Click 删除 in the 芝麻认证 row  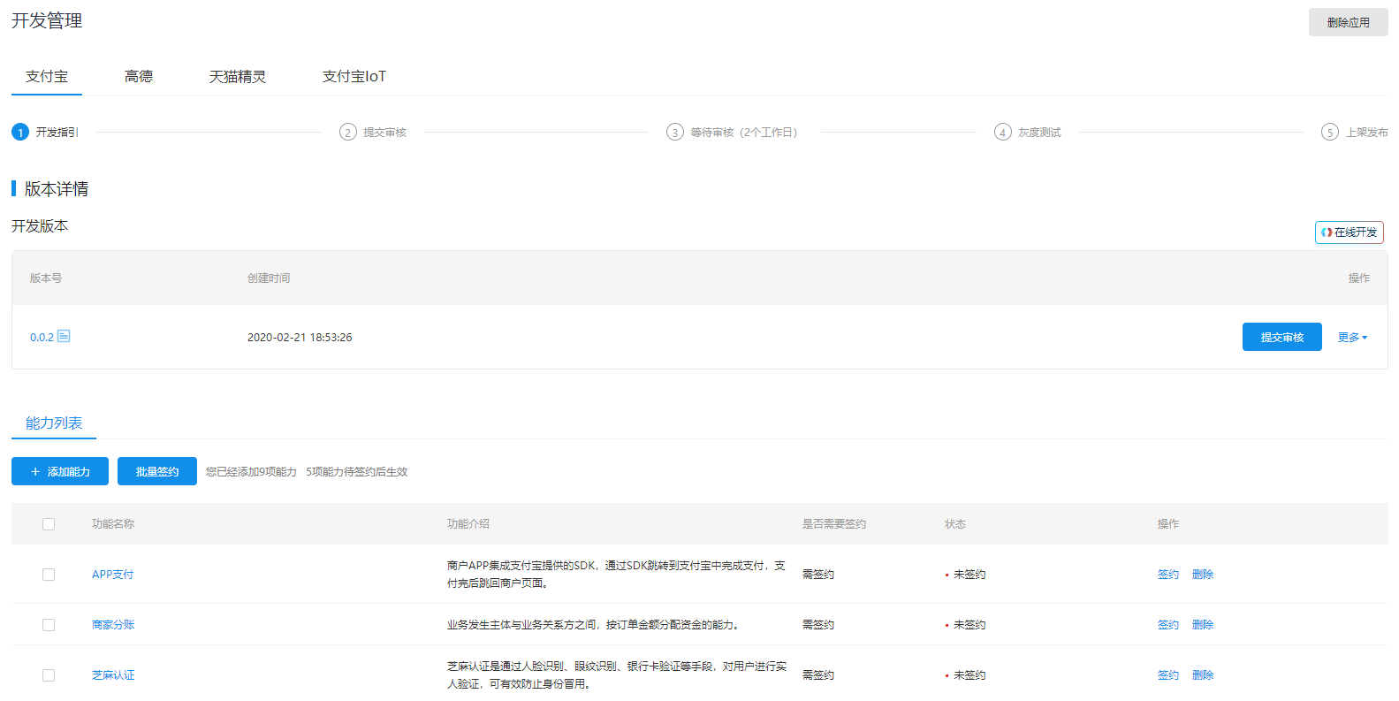click(x=1203, y=675)
